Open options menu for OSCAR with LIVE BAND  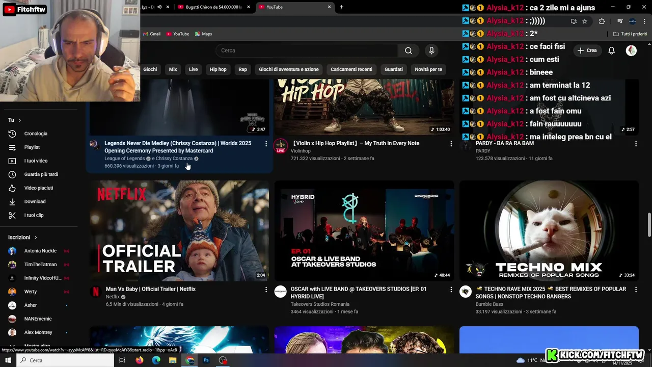click(x=451, y=290)
